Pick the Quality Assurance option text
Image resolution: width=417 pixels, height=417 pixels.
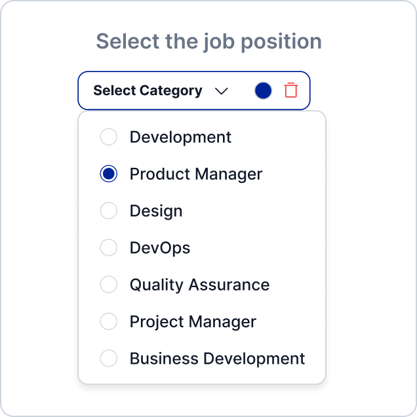pos(199,285)
